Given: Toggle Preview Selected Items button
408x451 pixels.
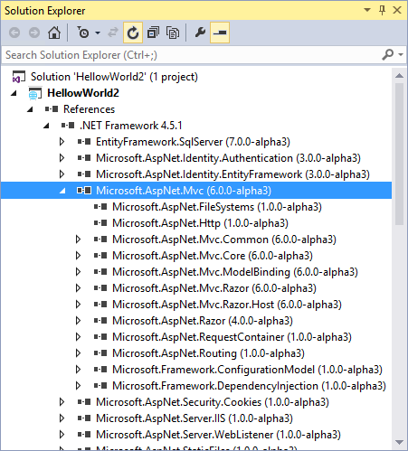Looking at the screenshot, I should pyautogui.click(x=220, y=33).
